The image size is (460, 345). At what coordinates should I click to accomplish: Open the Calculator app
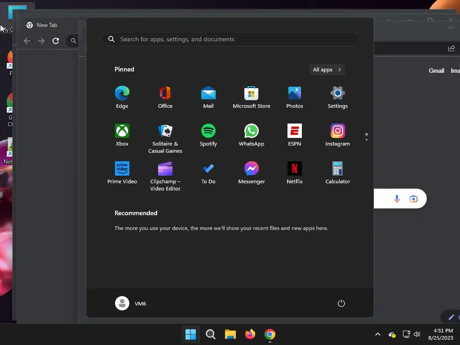[x=338, y=173]
